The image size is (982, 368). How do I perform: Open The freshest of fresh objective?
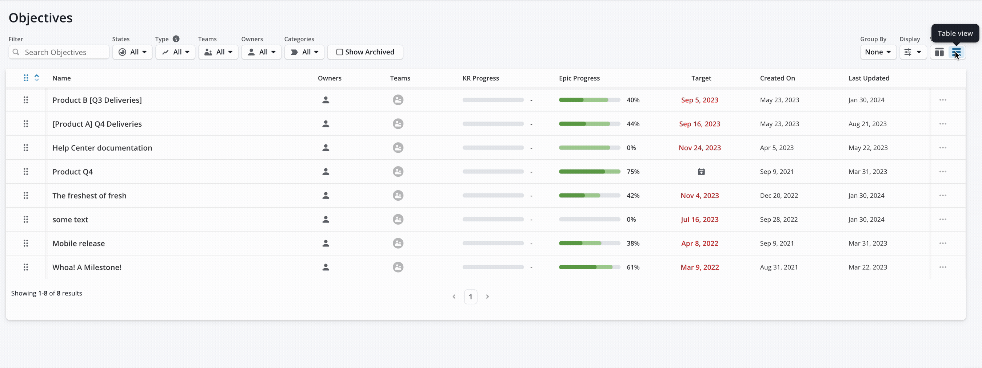coord(89,196)
